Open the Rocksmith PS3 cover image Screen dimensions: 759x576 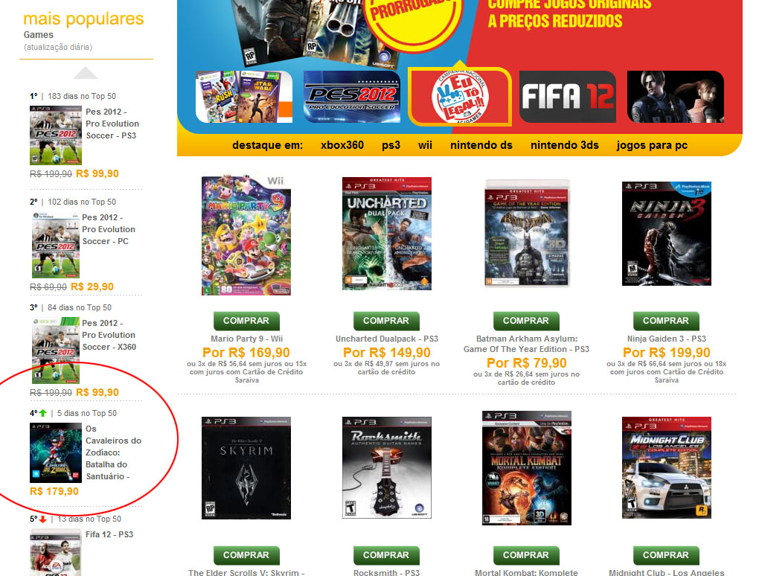(x=387, y=467)
